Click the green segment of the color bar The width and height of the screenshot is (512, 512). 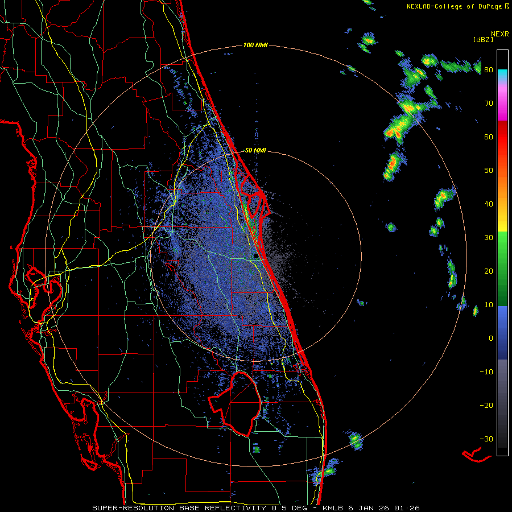[502, 269]
